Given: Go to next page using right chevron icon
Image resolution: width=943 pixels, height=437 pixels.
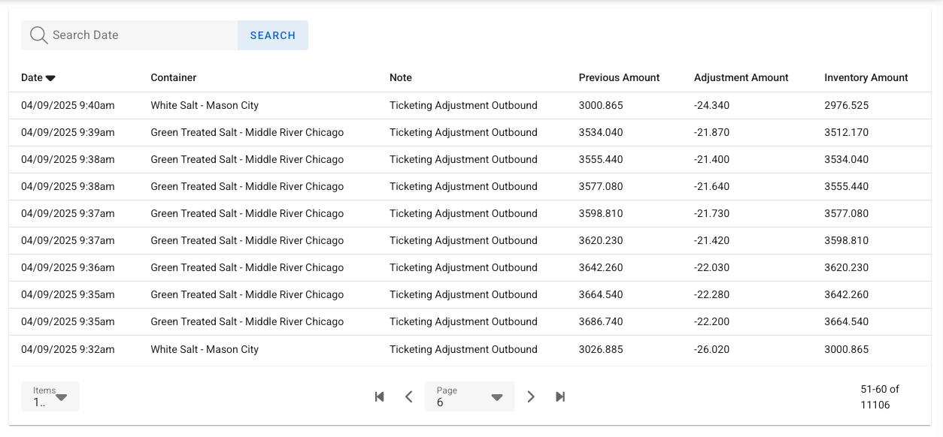Looking at the screenshot, I should click(x=531, y=396).
